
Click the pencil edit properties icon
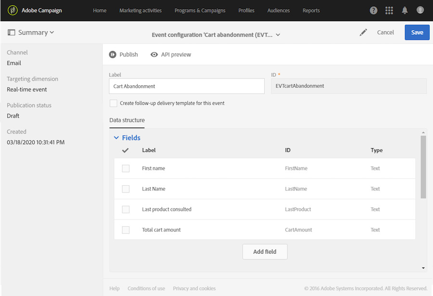click(363, 32)
